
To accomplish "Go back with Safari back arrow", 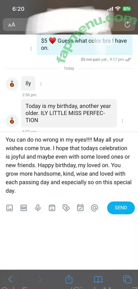I will pyautogui.click(x=10, y=279).
